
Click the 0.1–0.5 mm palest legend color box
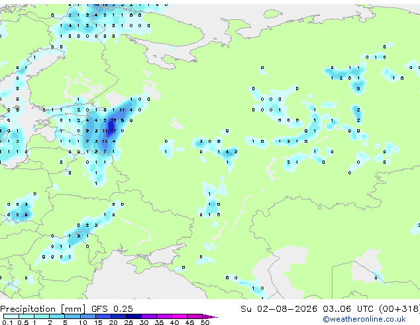11,316
